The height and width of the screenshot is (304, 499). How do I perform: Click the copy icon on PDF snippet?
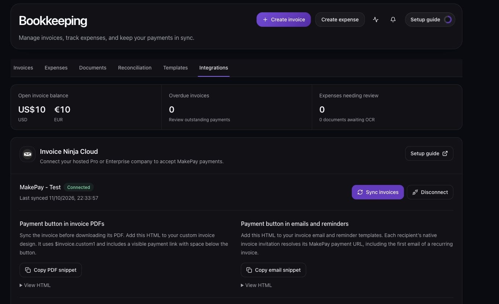(x=28, y=270)
